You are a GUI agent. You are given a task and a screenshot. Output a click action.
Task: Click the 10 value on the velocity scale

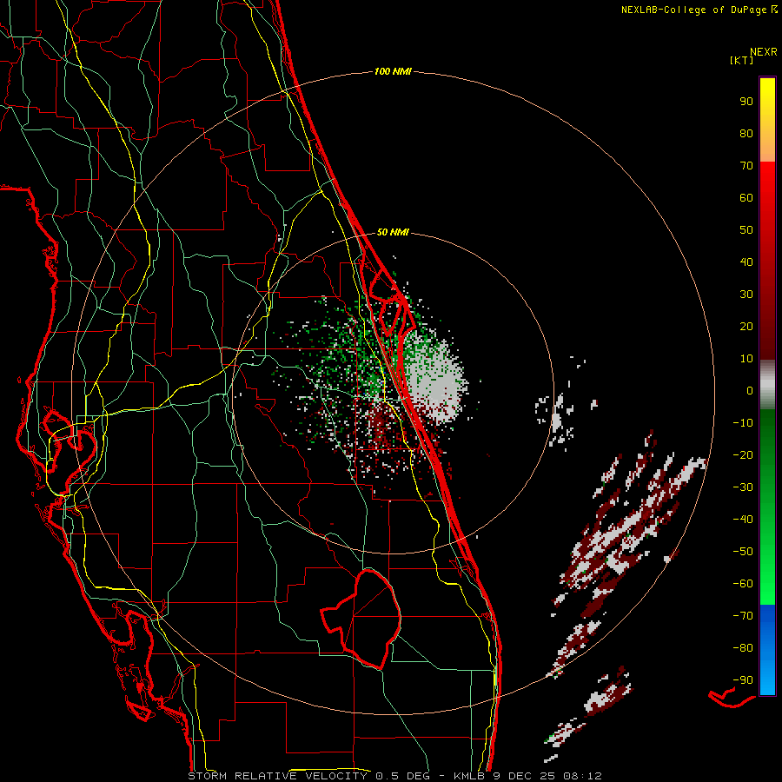pos(746,359)
